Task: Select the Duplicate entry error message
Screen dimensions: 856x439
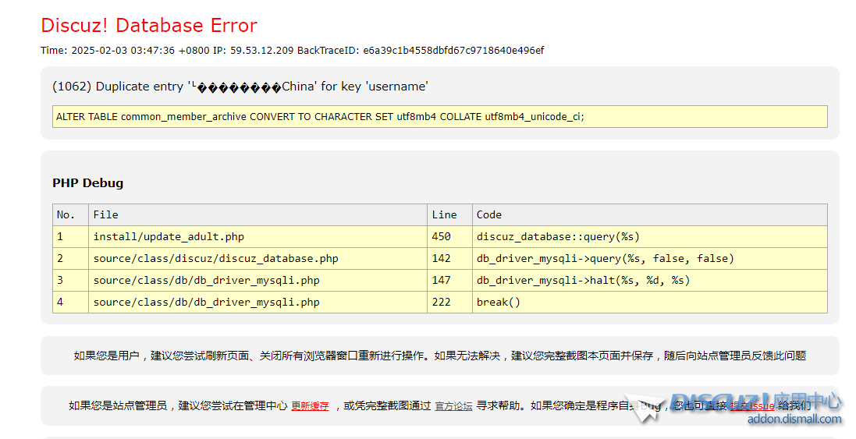Action: coord(240,87)
